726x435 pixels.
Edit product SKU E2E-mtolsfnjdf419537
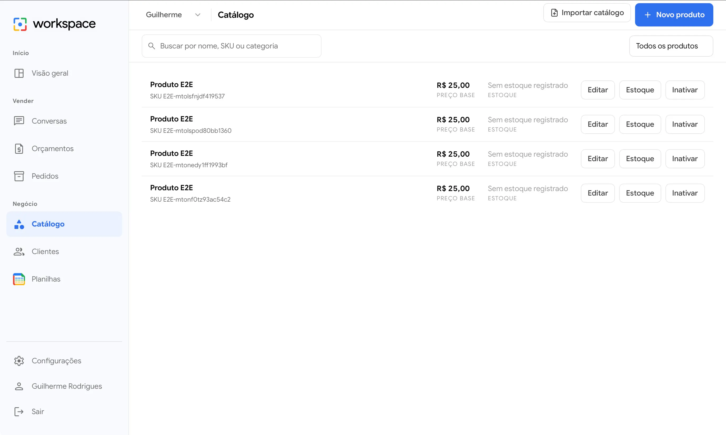[598, 90]
